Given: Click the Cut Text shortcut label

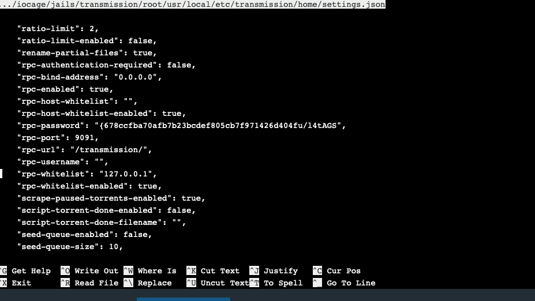Looking at the screenshot, I should click(x=220, y=271).
